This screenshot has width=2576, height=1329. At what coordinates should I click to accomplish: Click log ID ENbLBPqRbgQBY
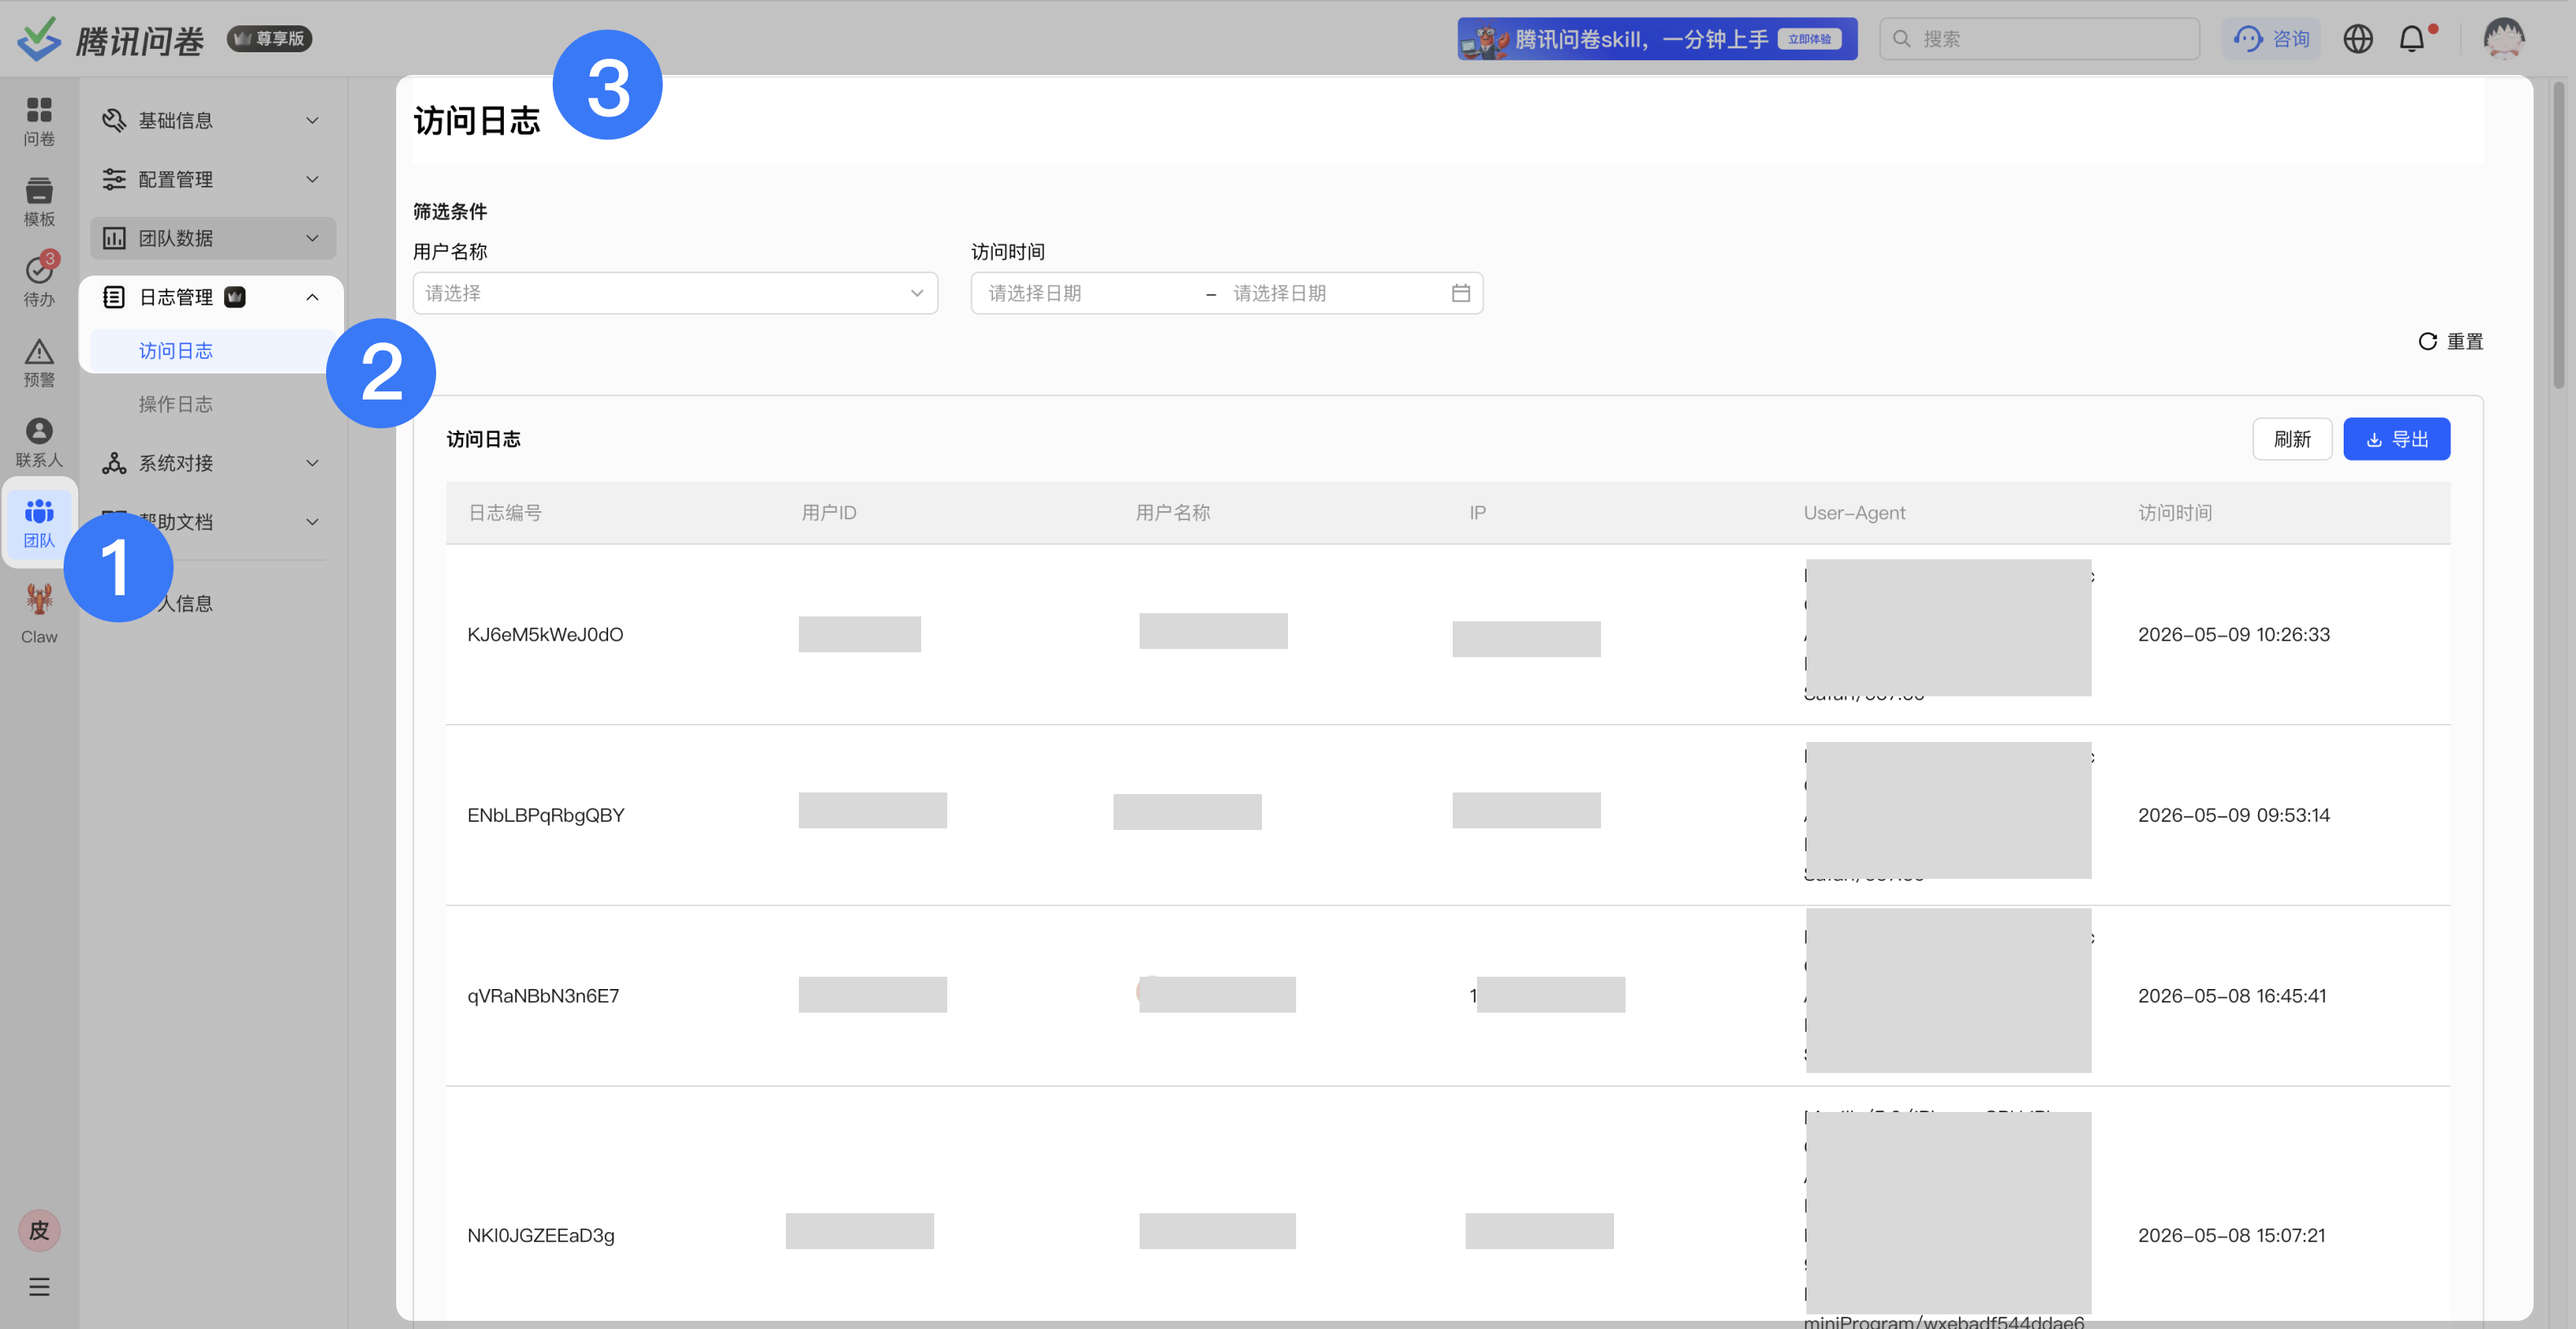click(x=546, y=816)
